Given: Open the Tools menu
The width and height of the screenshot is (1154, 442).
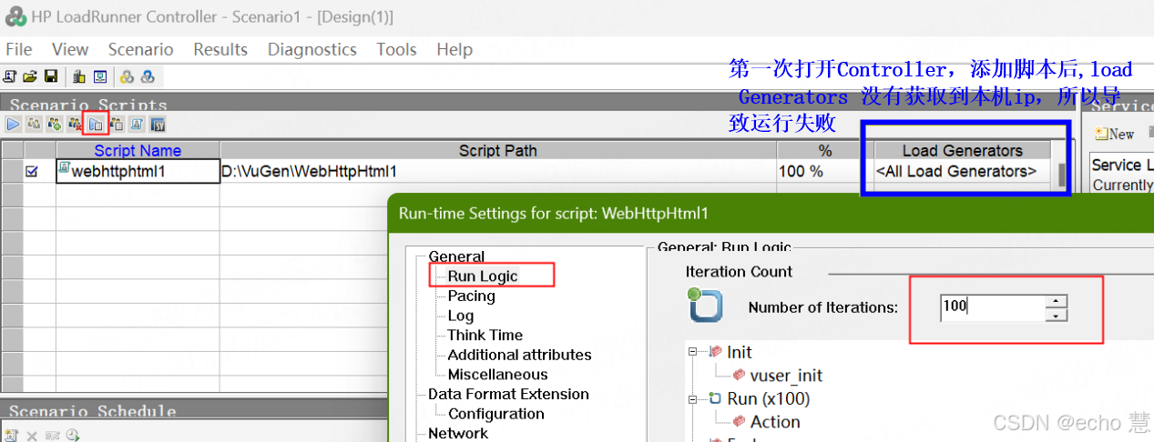Looking at the screenshot, I should click(x=396, y=49).
